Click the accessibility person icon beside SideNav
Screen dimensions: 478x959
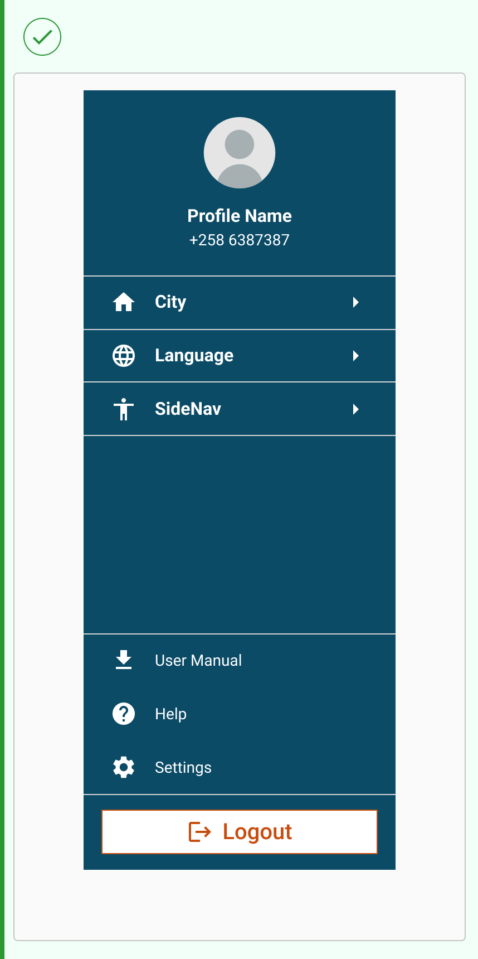(124, 409)
